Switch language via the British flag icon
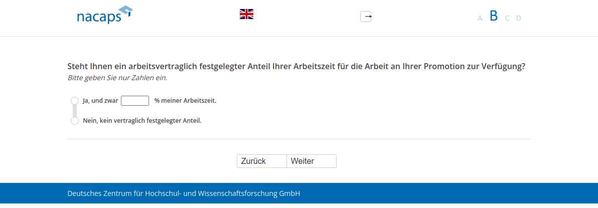598x208 pixels. coord(246,14)
